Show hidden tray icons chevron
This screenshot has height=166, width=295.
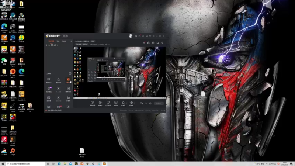[x=267, y=164]
